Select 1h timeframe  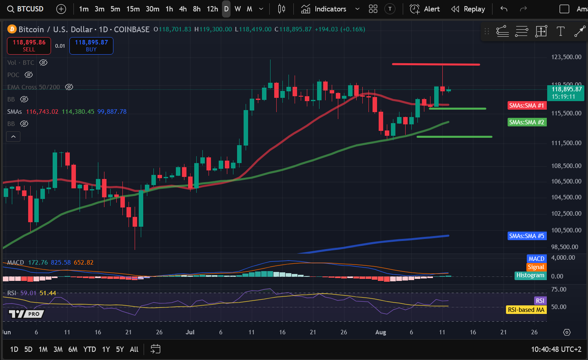click(x=169, y=9)
